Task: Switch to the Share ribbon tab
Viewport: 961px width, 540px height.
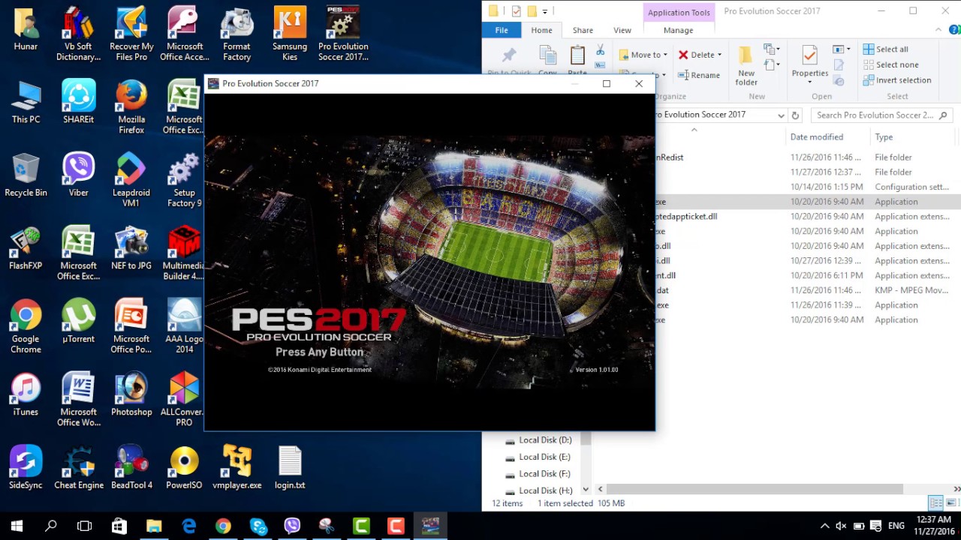Action: point(583,30)
